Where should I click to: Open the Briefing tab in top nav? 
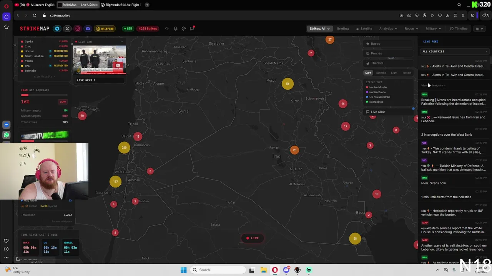pos(343,29)
